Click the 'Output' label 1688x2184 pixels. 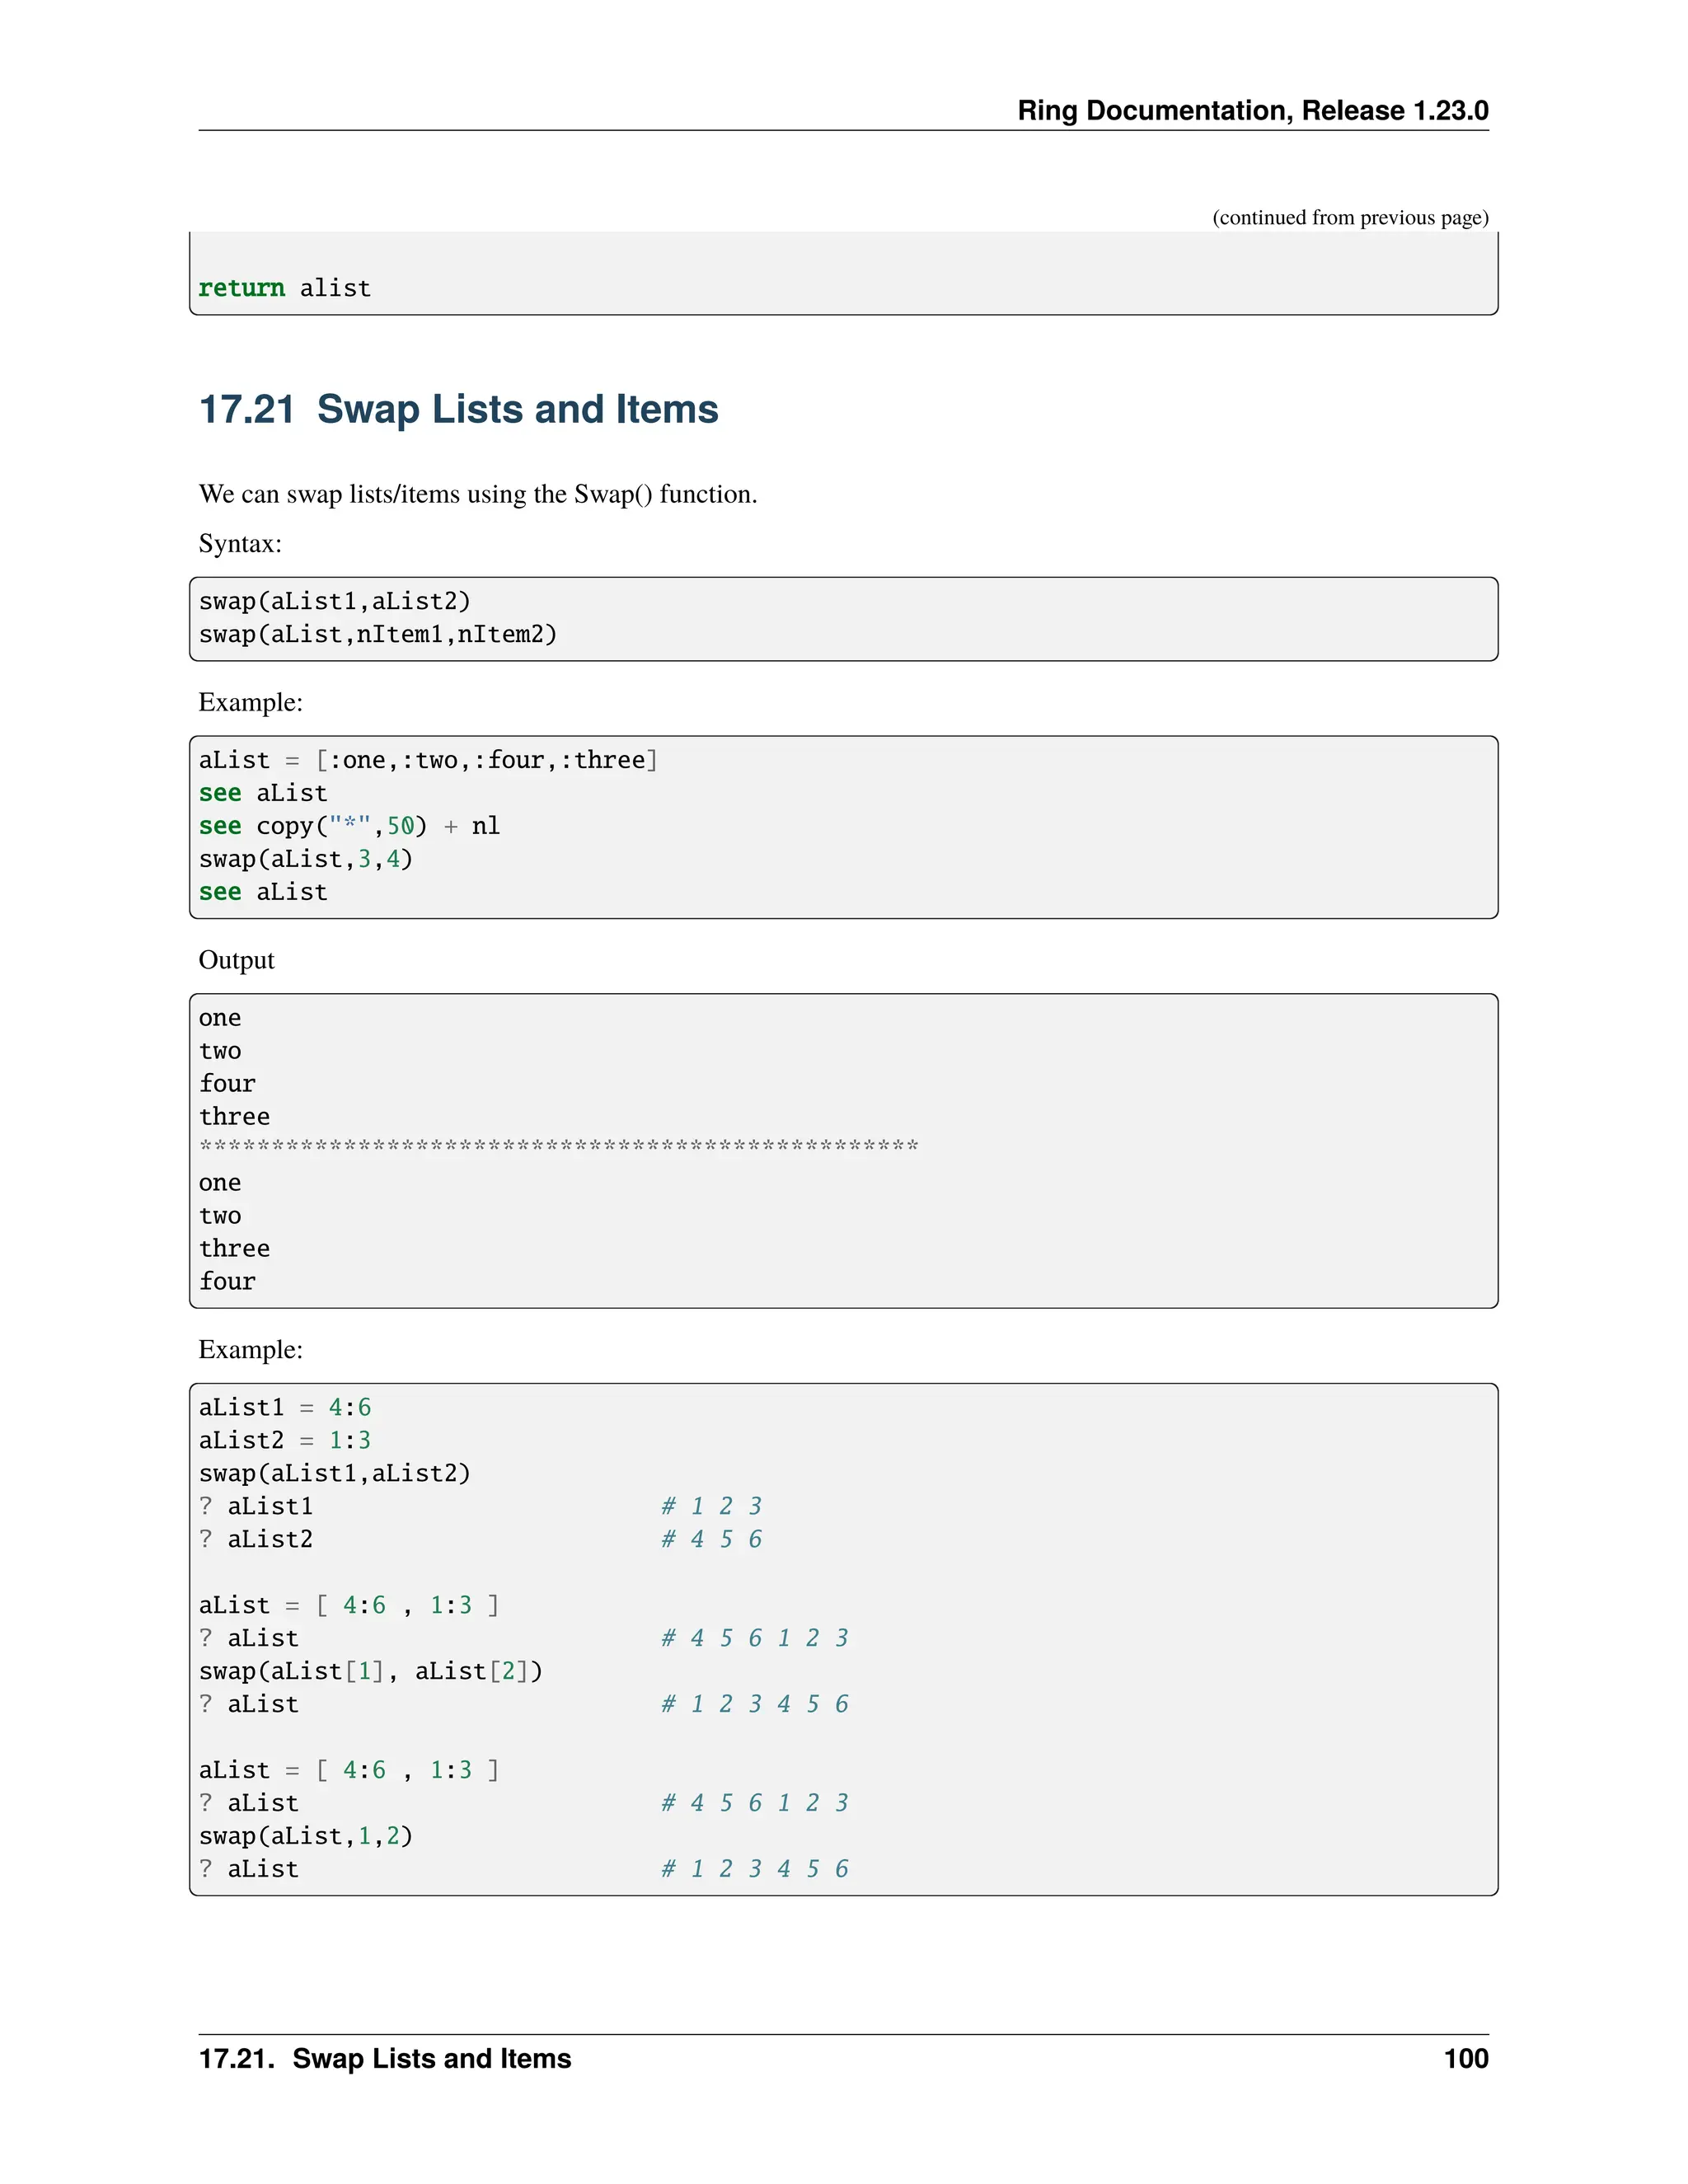click(x=236, y=960)
